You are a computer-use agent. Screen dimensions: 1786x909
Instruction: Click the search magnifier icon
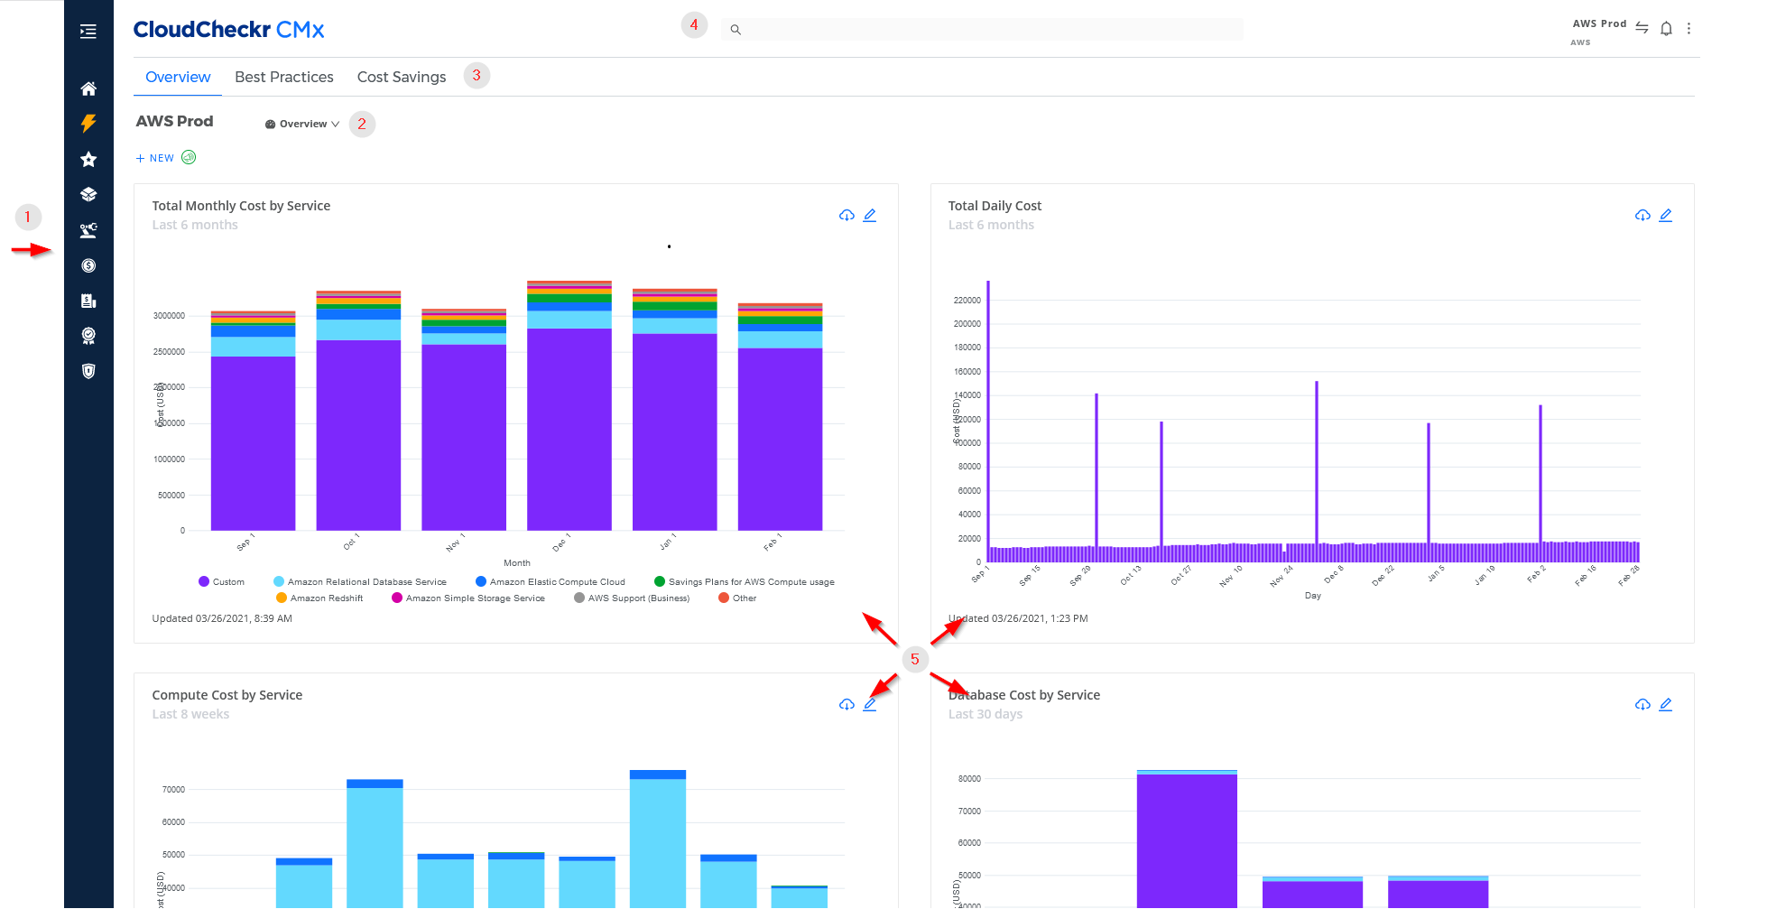(x=736, y=30)
